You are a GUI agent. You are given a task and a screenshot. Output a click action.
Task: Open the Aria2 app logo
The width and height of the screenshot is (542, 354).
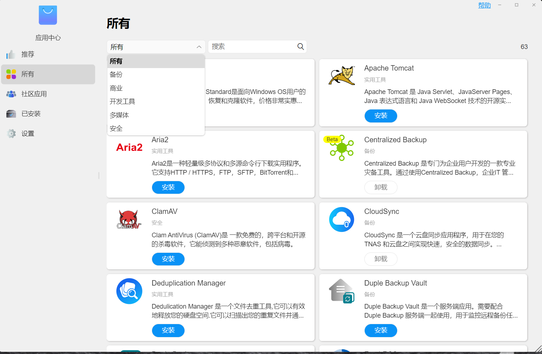pos(129,147)
